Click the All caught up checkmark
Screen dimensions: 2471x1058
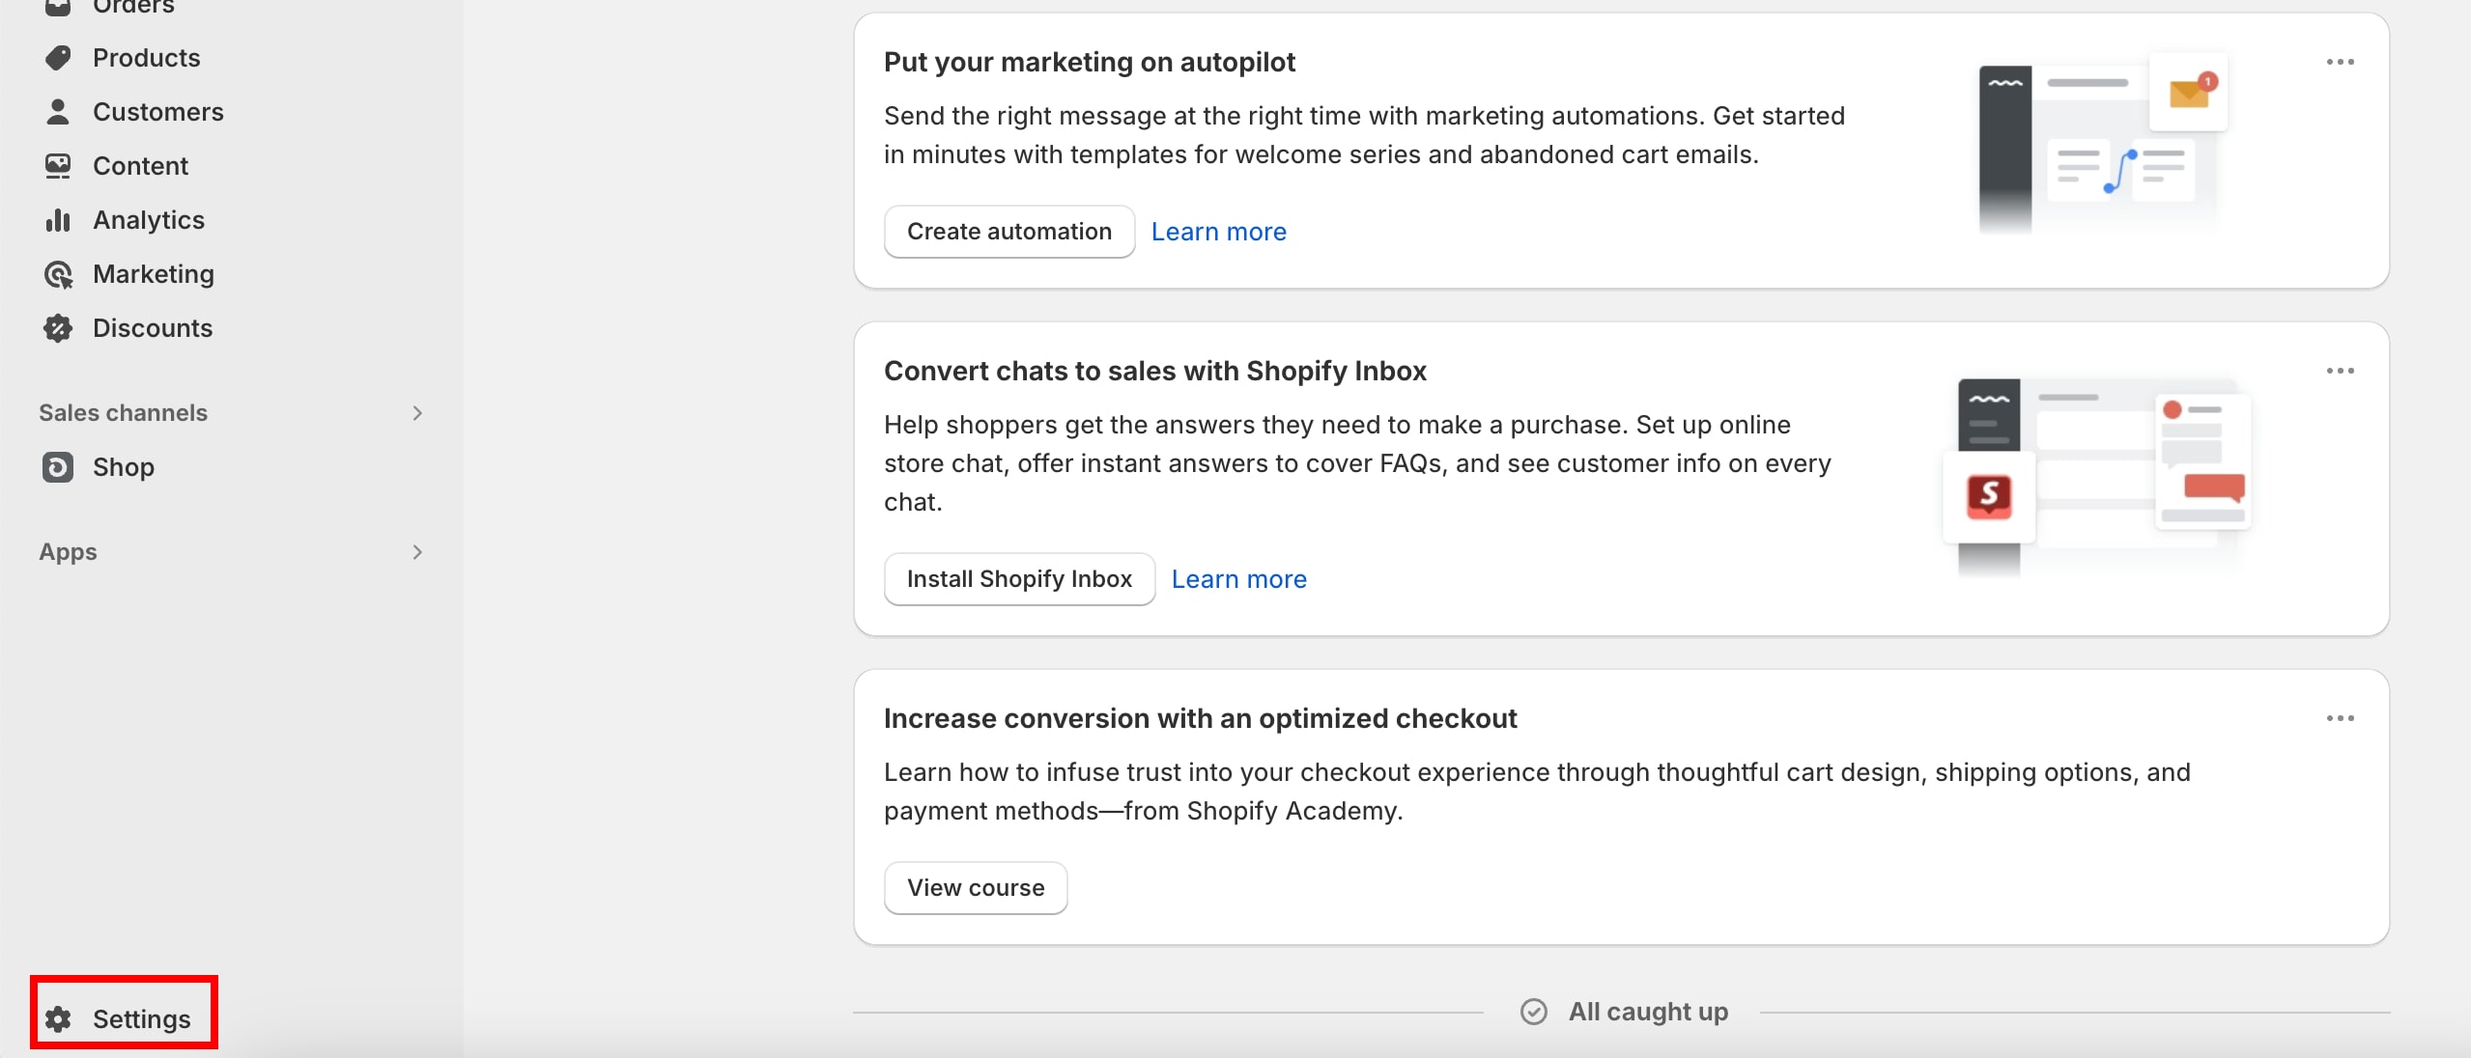click(1535, 1011)
